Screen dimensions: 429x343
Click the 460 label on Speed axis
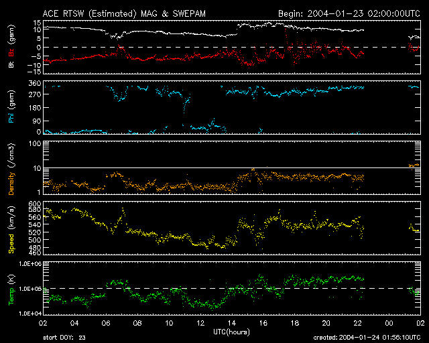[35, 253]
